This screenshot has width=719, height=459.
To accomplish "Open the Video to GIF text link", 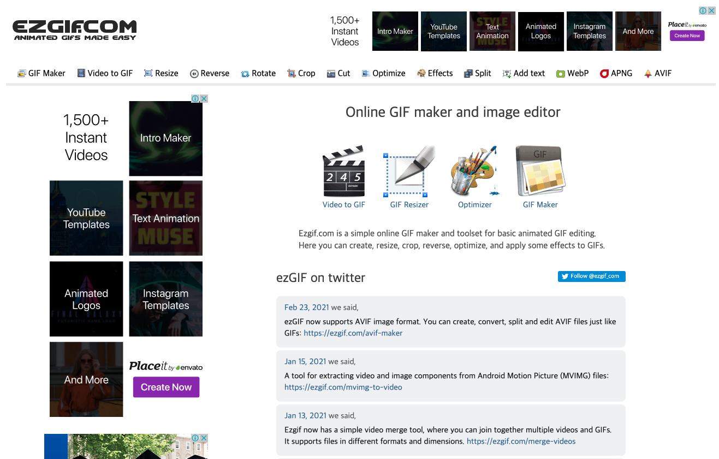I will [344, 205].
